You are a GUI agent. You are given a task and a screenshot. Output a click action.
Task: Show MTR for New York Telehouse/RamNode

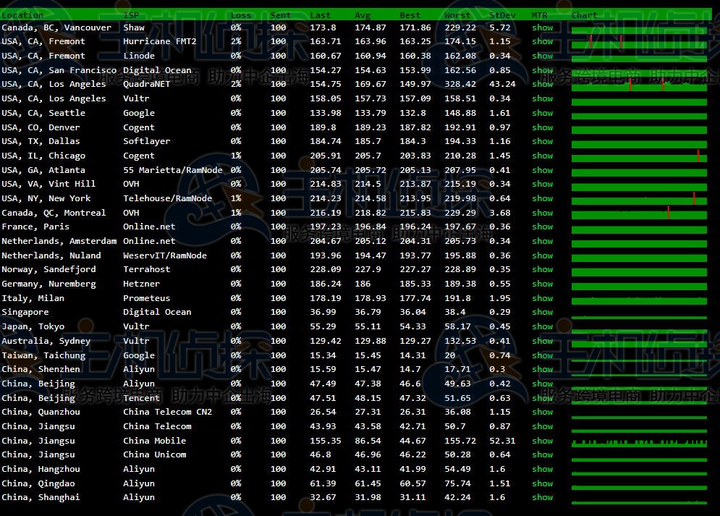(542, 198)
